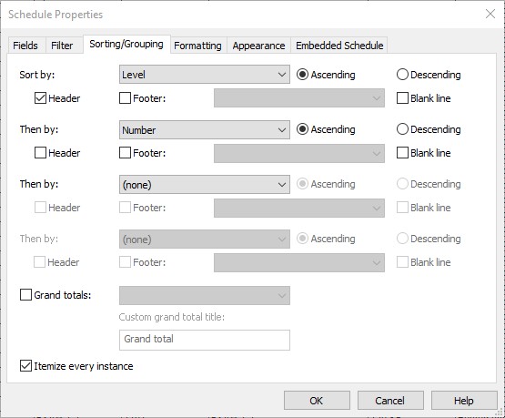Image resolution: width=505 pixels, height=418 pixels.
Task: Select the Appearance tab
Action: (258, 46)
